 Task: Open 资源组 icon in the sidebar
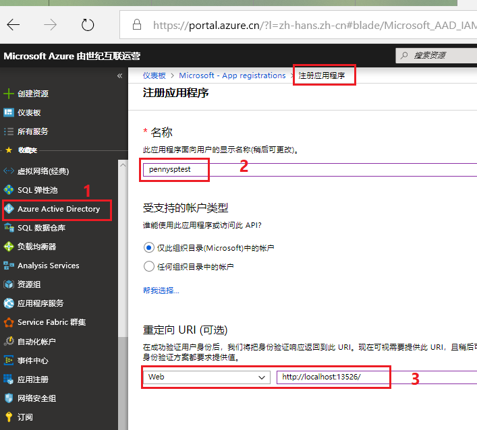coord(9,284)
